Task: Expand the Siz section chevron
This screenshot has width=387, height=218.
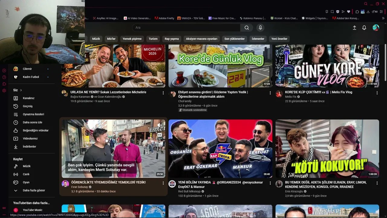Action: (21, 90)
